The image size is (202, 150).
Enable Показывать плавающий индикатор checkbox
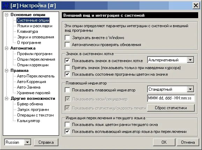pos(67,90)
